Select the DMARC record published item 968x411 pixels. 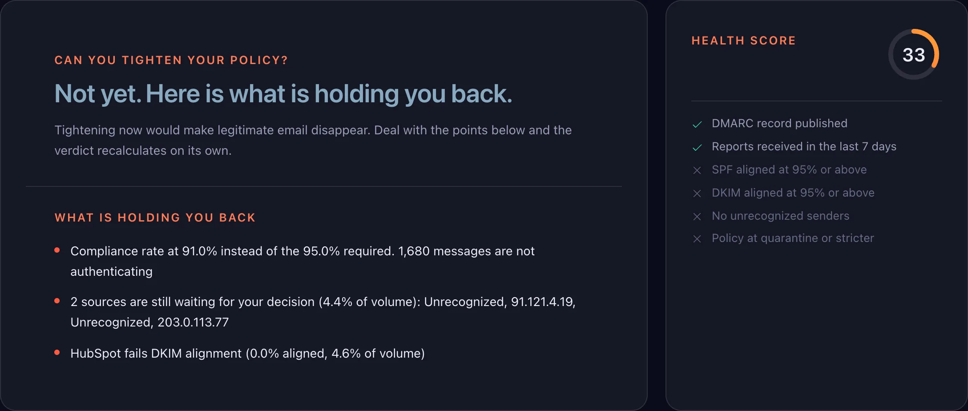coord(779,123)
